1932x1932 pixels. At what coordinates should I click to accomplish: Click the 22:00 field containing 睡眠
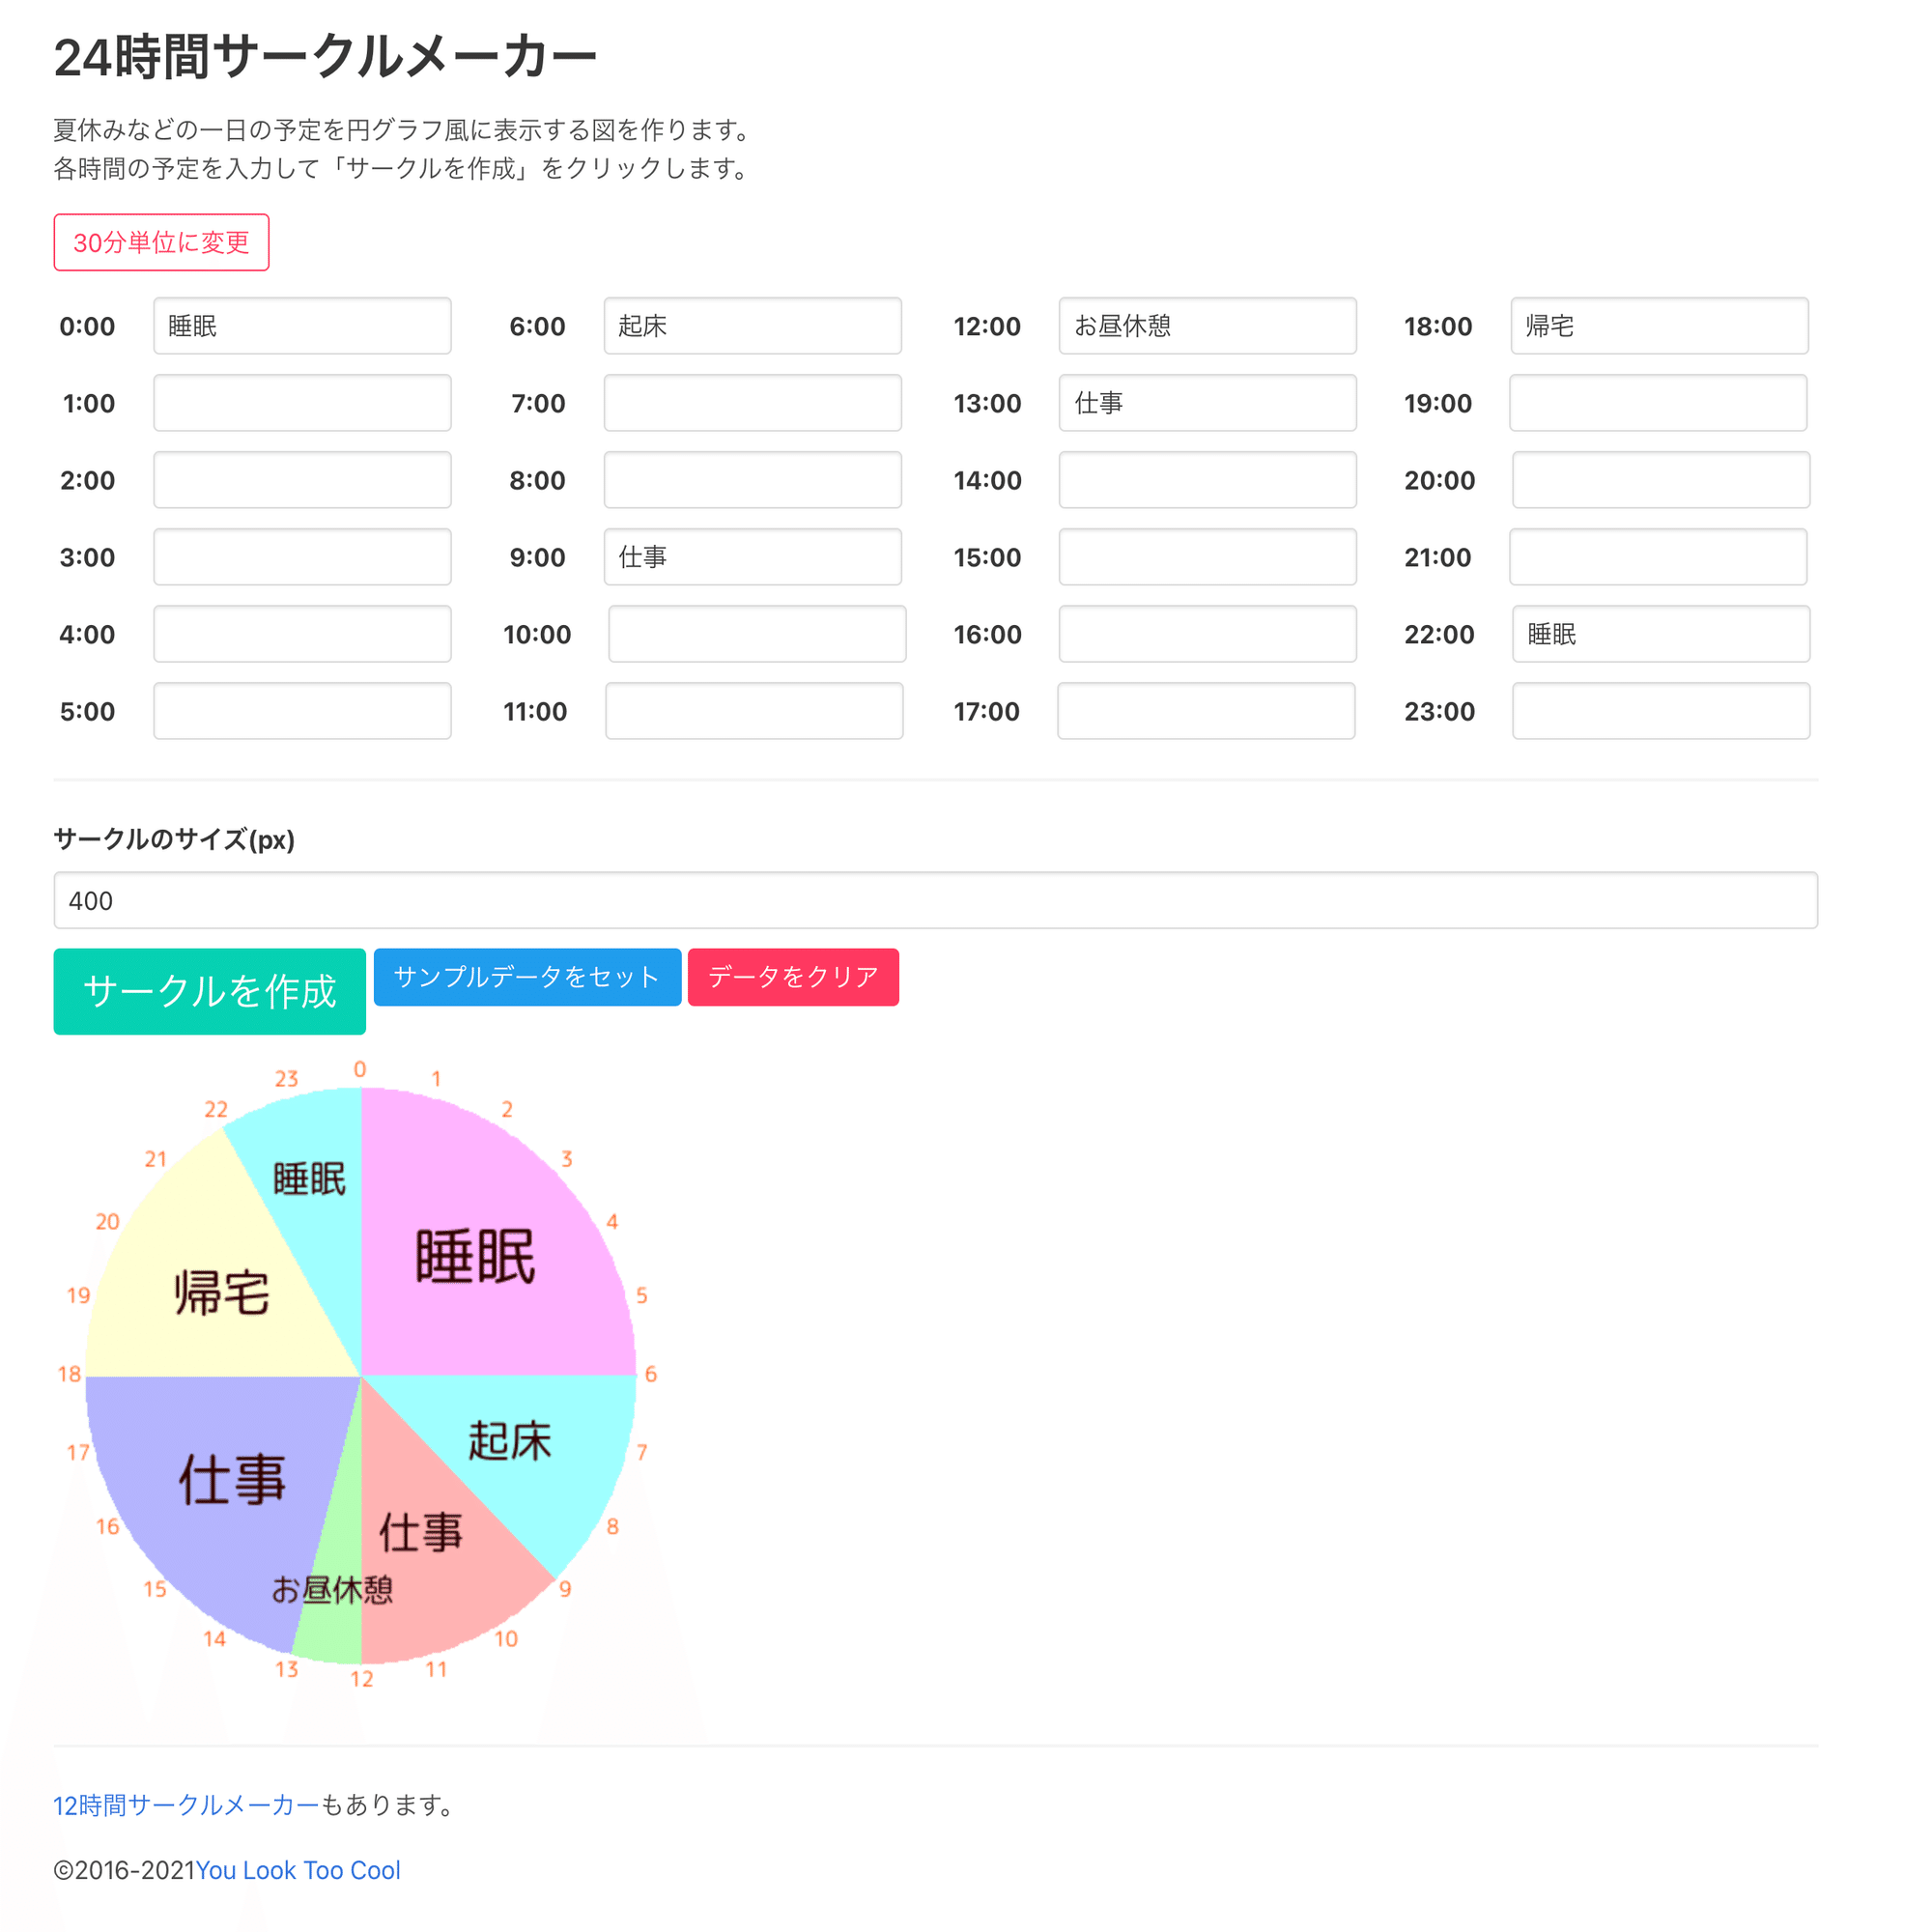1660,634
